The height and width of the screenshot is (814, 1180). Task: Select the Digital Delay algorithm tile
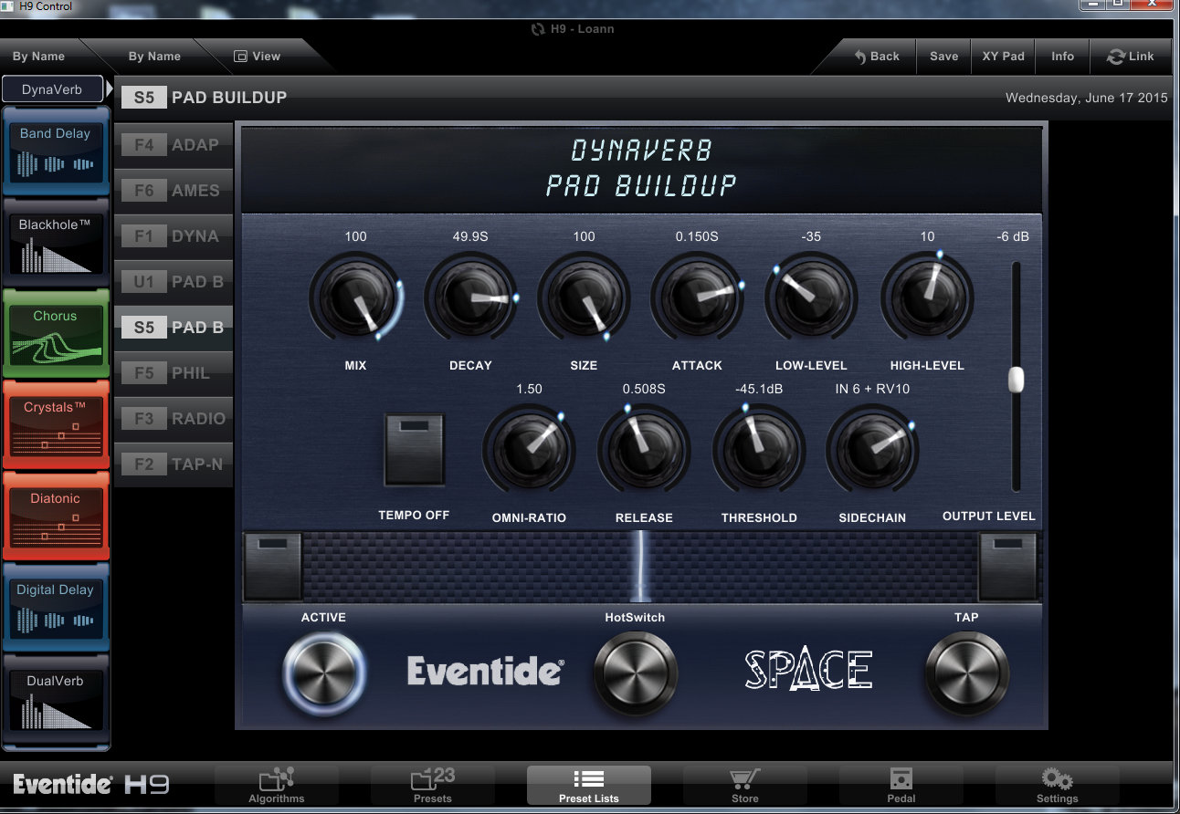[56, 607]
